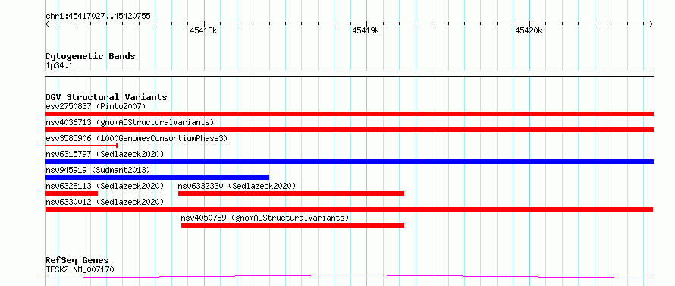Select the nsv6330012 full-width red bar

point(349,209)
